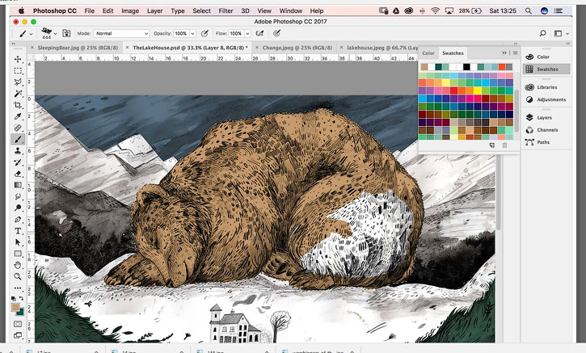The height and width of the screenshot is (353, 586).
Task: Select the Rectangle shape tool
Action: tap(18, 254)
